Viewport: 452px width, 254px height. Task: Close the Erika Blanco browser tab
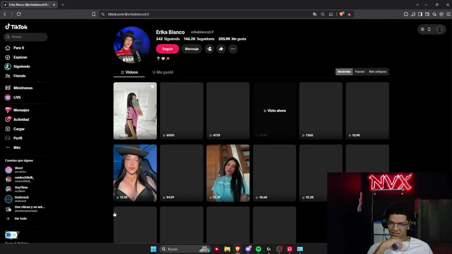click(54, 5)
